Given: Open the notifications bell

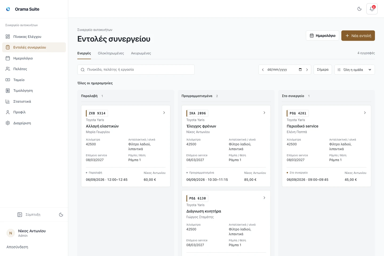Looking at the screenshot, I should point(372,9).
